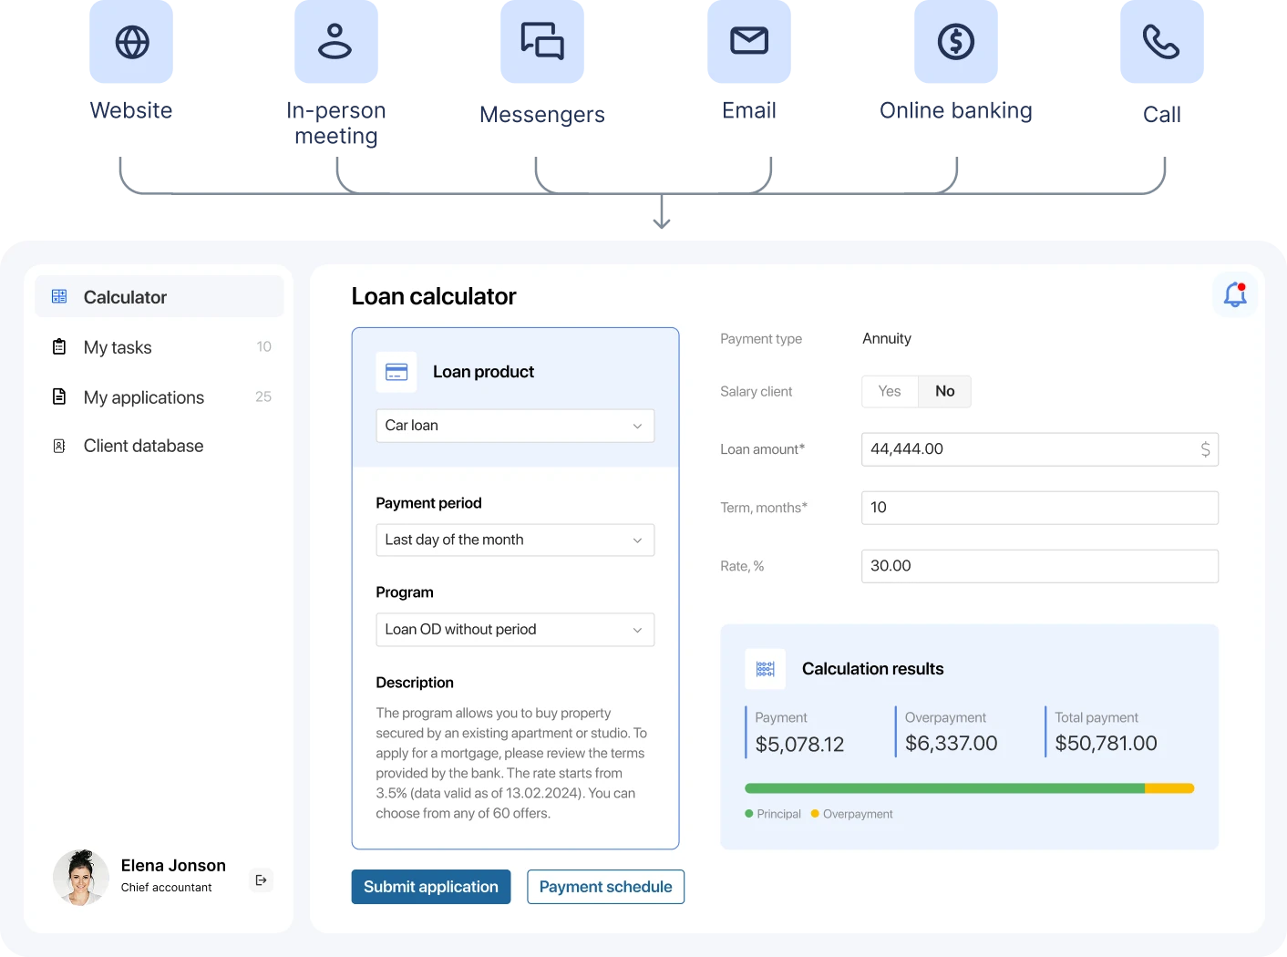Open the Payment period dropdown
The height and width of the screenshot is (957, 1287).
tap(515, 540)
